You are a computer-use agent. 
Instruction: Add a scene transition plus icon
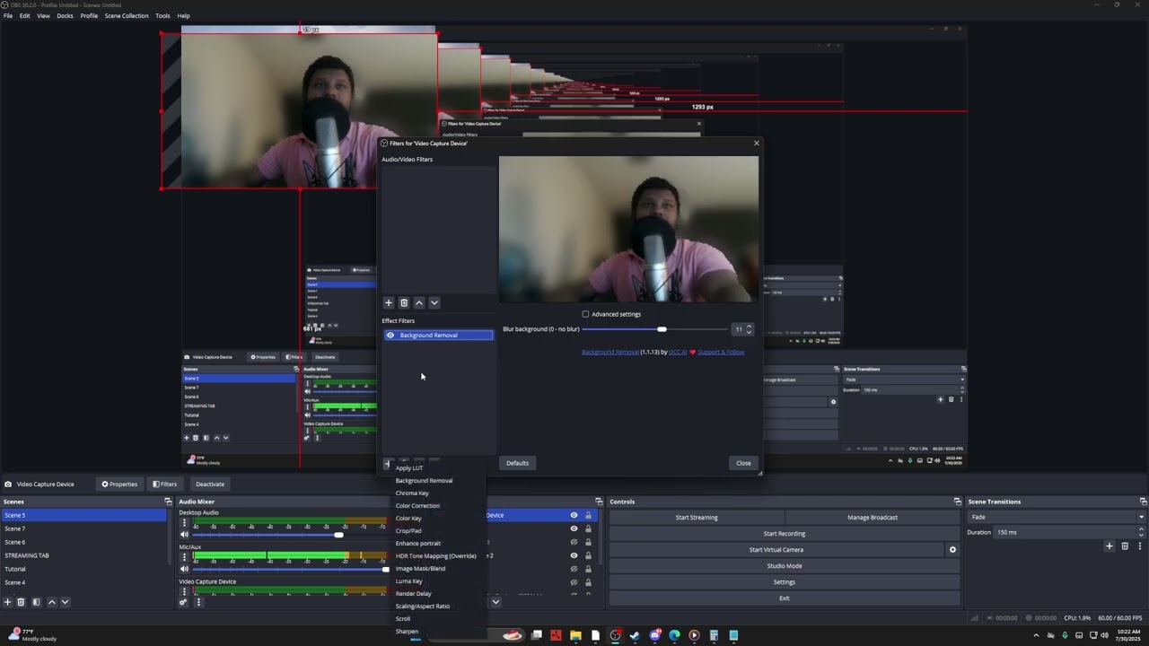[1110, 546]
